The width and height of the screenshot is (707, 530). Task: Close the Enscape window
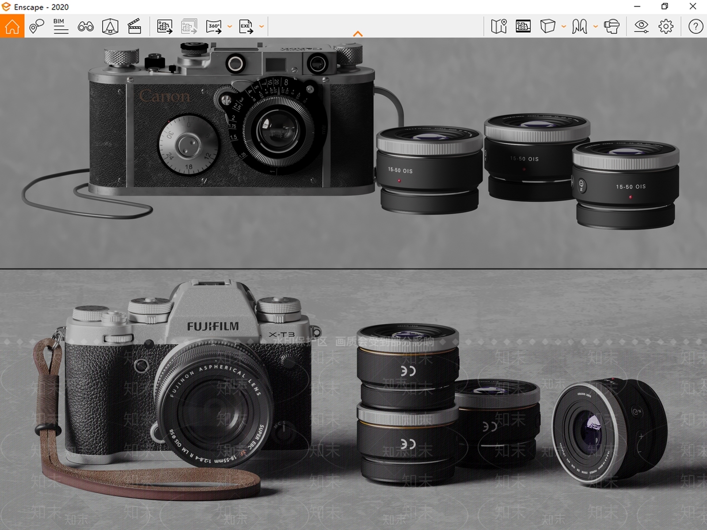[693, 7]
